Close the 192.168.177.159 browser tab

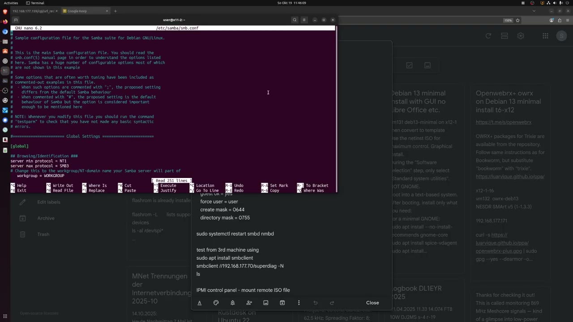coord(57,11)
